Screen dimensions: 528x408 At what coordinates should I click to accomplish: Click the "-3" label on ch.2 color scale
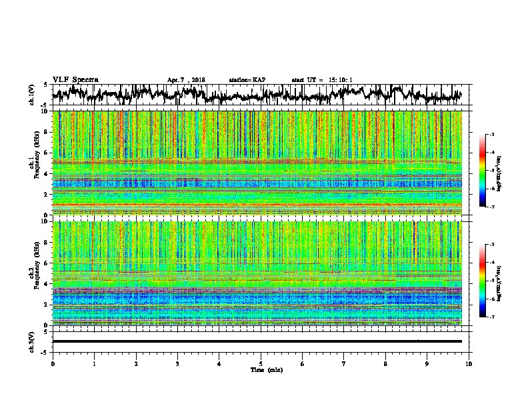(492, 245)
